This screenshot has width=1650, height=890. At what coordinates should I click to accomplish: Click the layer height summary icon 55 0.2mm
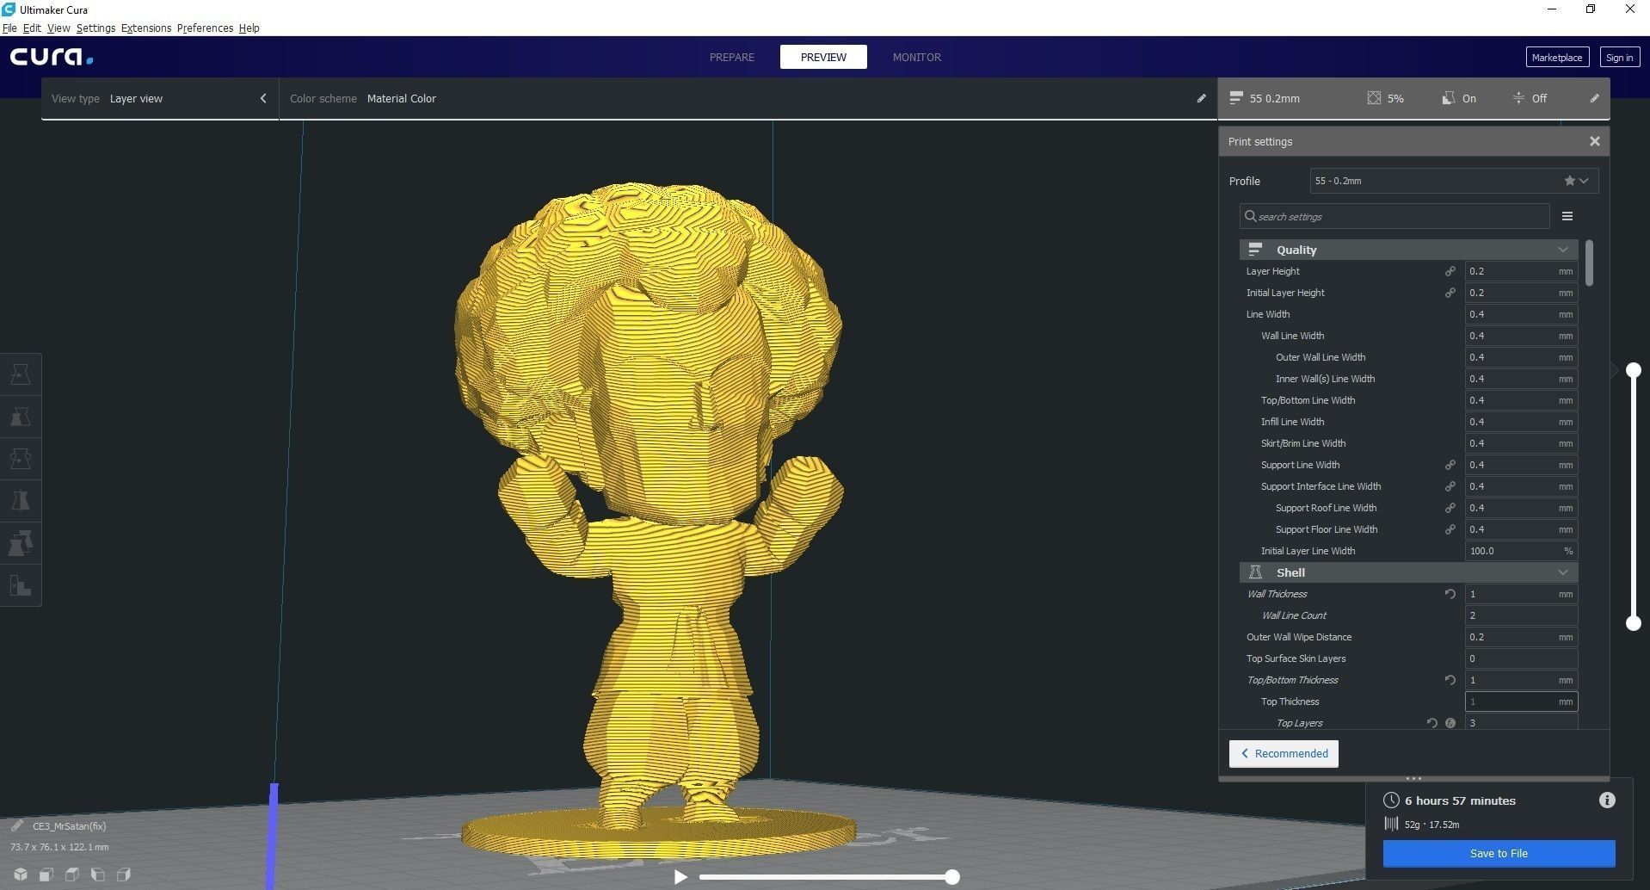(x=1236, y=98)
